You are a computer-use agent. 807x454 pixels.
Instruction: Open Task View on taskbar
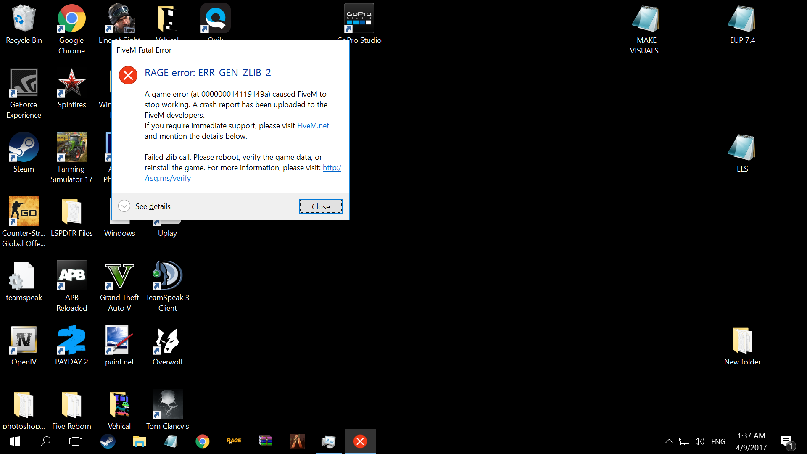point(76,441)
